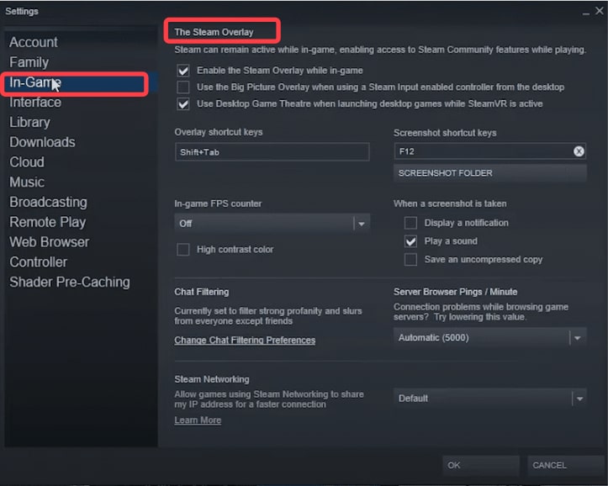Switch to Interface settings
The image size is (608, 486).
tap(35, 103)
